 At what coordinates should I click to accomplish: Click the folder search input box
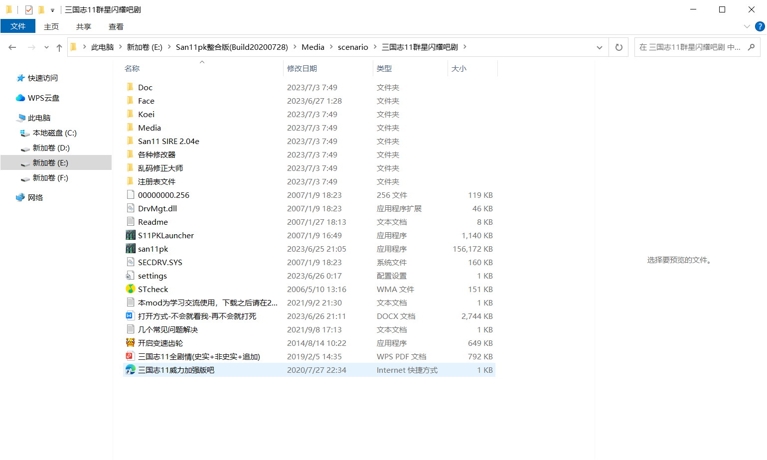pos(690,47)
